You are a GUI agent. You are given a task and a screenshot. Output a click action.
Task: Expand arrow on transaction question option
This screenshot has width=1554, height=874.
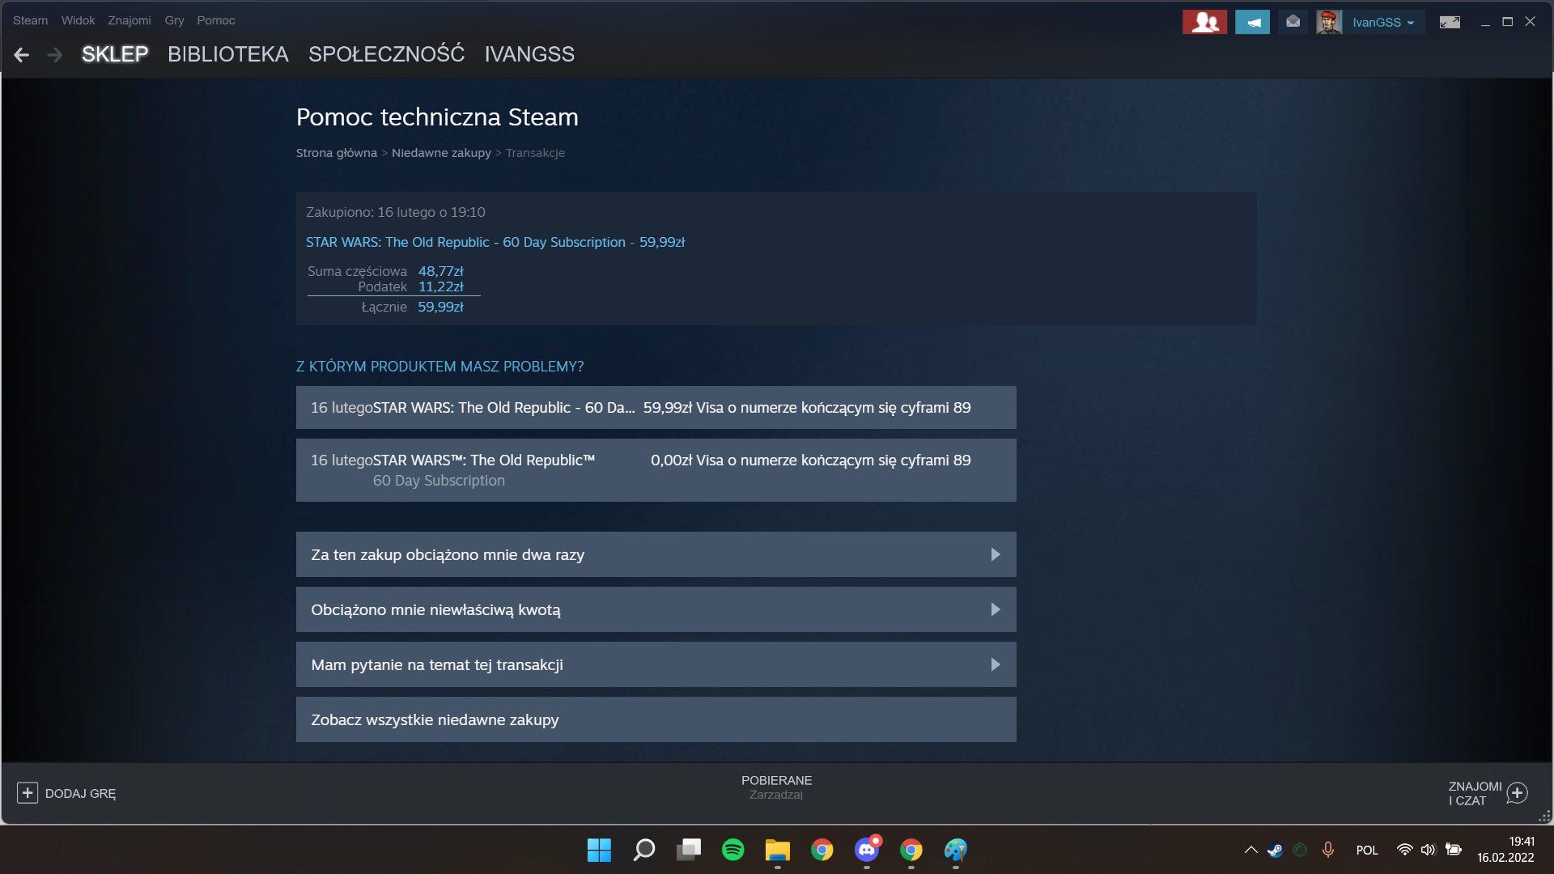996,664
